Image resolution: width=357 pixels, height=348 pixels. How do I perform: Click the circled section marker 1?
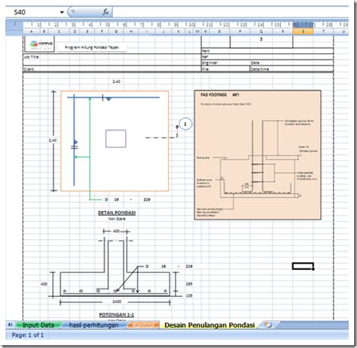tap(185, 124)
